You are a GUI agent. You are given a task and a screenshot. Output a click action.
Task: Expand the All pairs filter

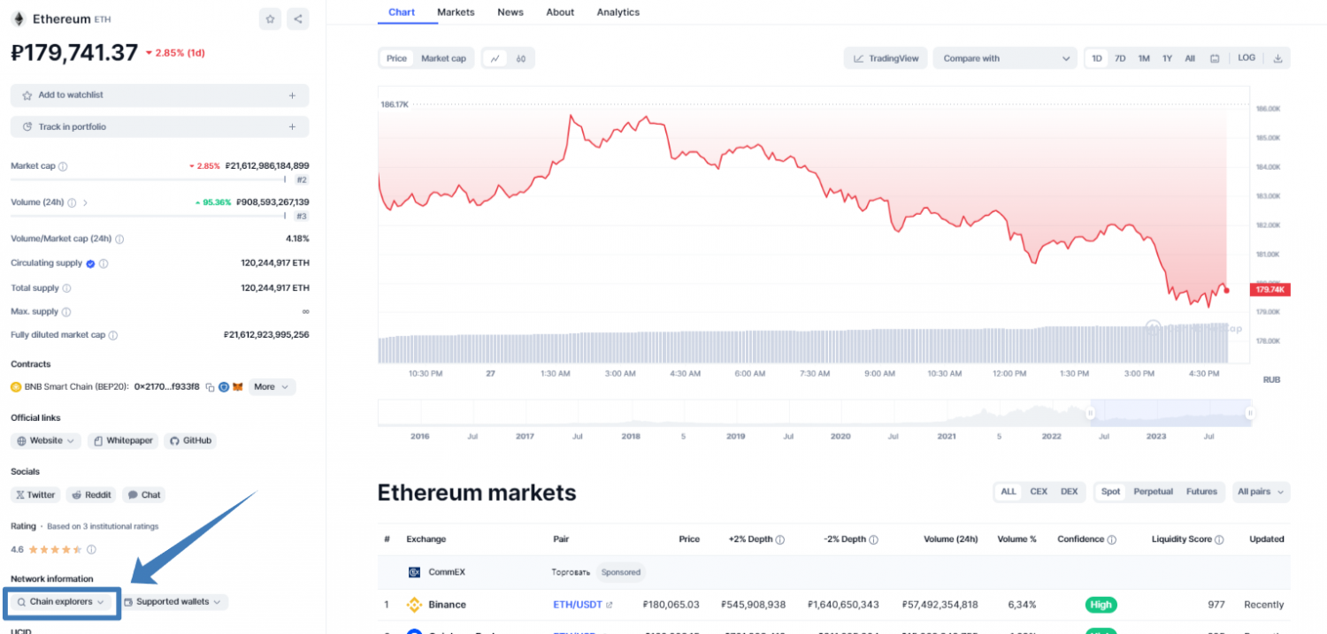(1261, 492)
